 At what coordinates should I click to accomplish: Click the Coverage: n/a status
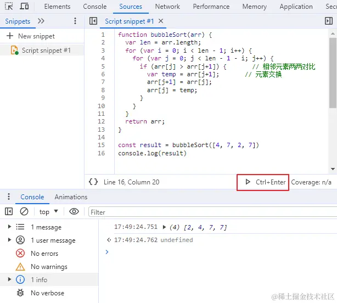(x=311, y=182)
